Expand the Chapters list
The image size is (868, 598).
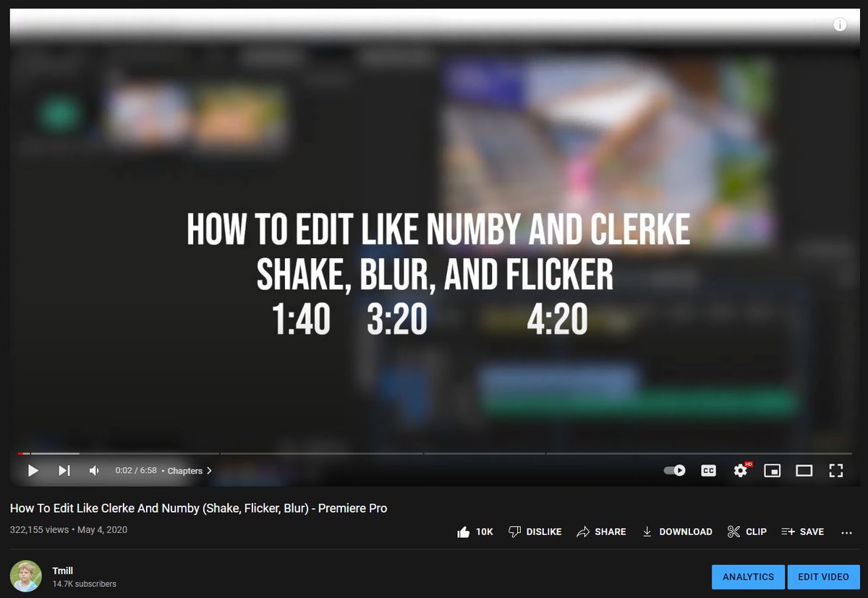tap(190, 471)
